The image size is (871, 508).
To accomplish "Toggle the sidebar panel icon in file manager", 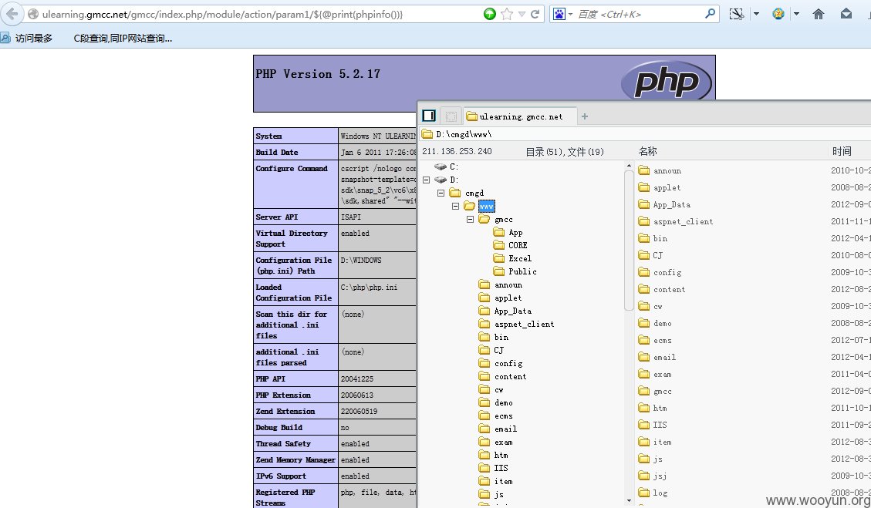I will (x=429, y=116).
